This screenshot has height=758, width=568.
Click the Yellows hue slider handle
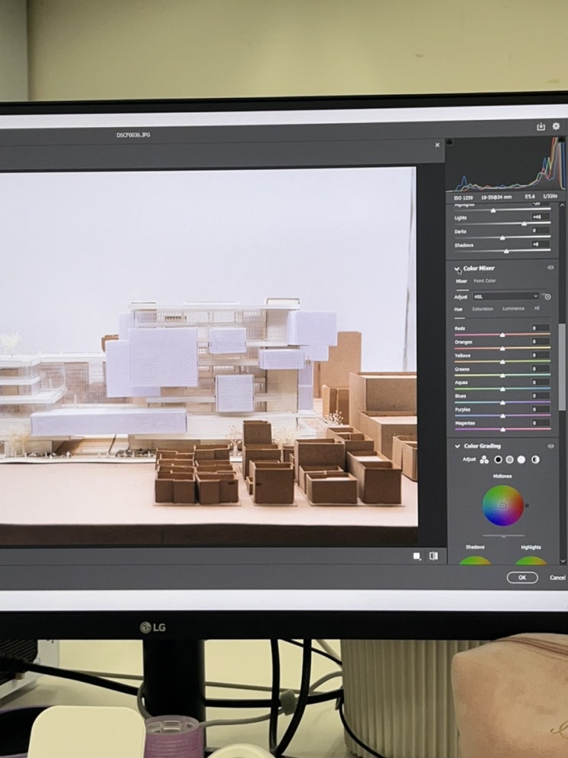point(502,362)
